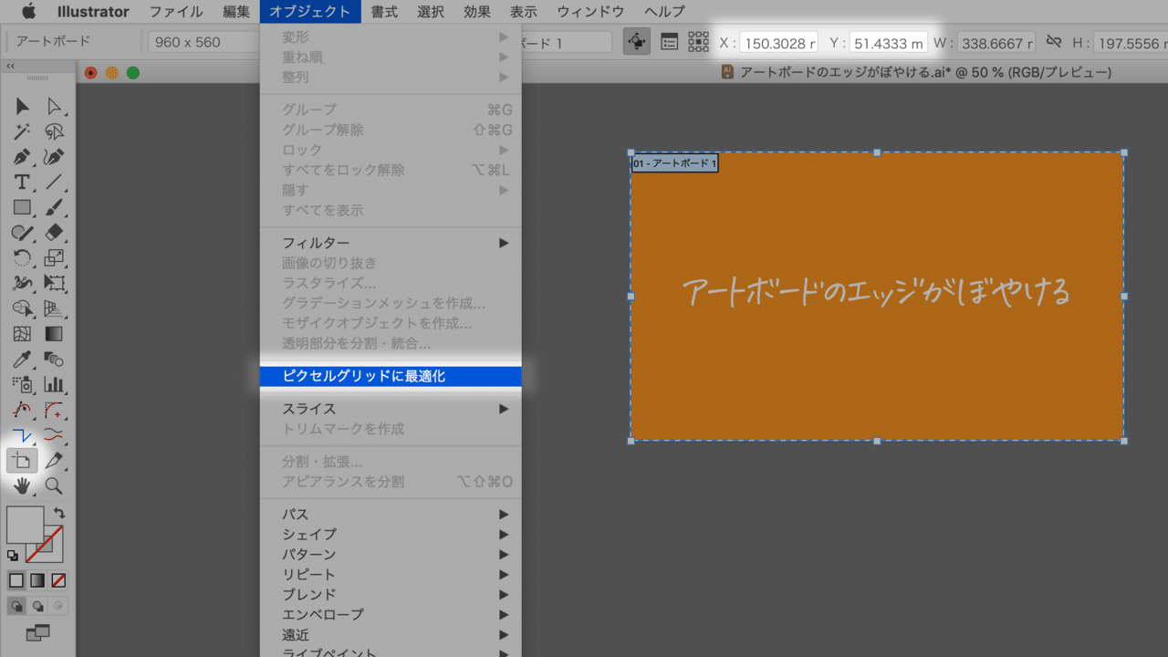Open Artboard Options via the options icon
The width and height of the screenshot is (1168, 657).
671,41
